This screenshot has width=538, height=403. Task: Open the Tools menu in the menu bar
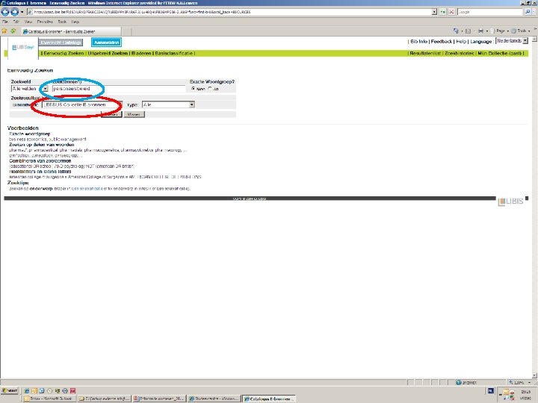coord(62,22)
